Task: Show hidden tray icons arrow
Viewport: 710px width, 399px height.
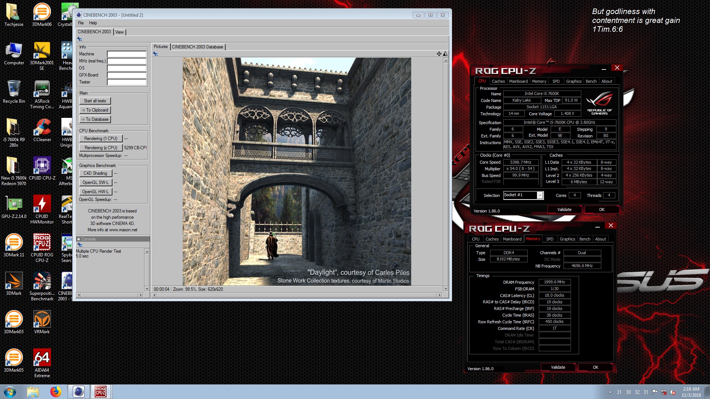Action: pyautogui.click(x=610, y=392)
